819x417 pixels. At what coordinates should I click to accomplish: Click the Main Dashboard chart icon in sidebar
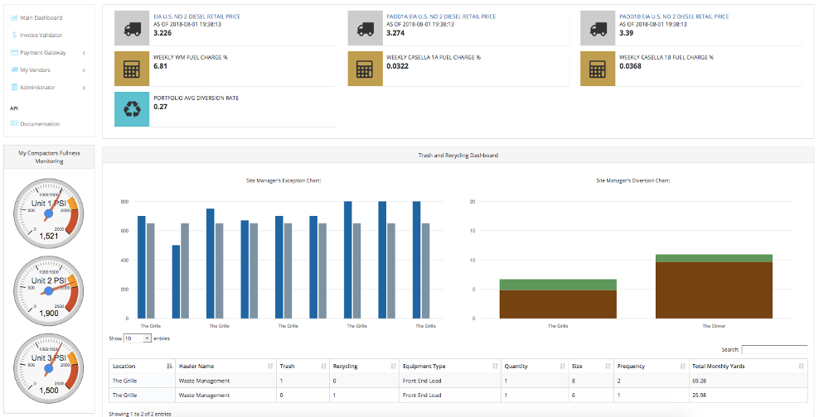[14, 17]
